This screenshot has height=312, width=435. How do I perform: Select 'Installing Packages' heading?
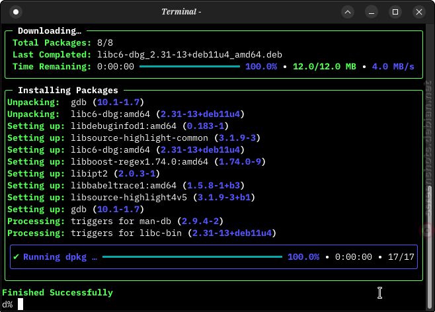pos(68,91)
